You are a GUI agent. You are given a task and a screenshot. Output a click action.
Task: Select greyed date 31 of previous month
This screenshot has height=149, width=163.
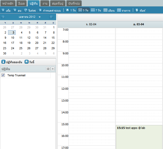(45, 27)
